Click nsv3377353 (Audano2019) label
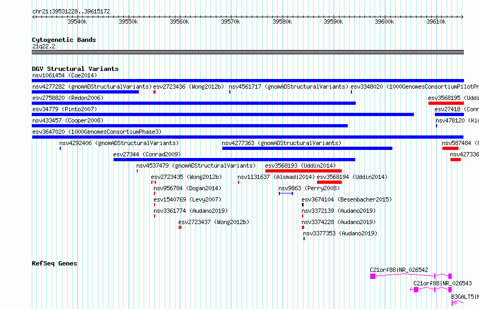This screenshot has width=479, height=309. click(x=340, y=233)
